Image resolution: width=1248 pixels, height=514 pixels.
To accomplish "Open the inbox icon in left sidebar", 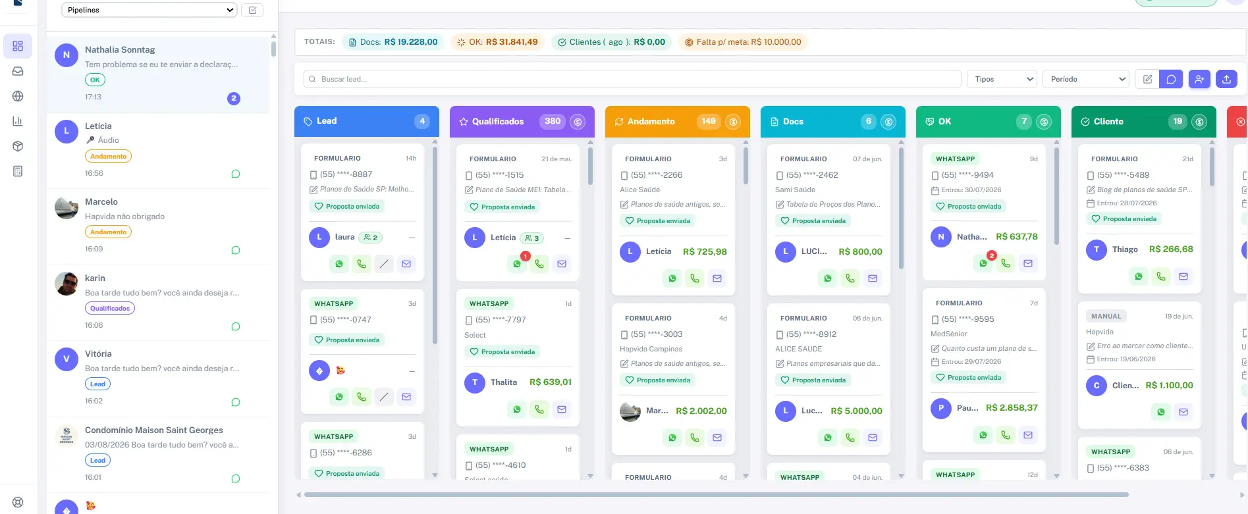I will click(18, 71).
